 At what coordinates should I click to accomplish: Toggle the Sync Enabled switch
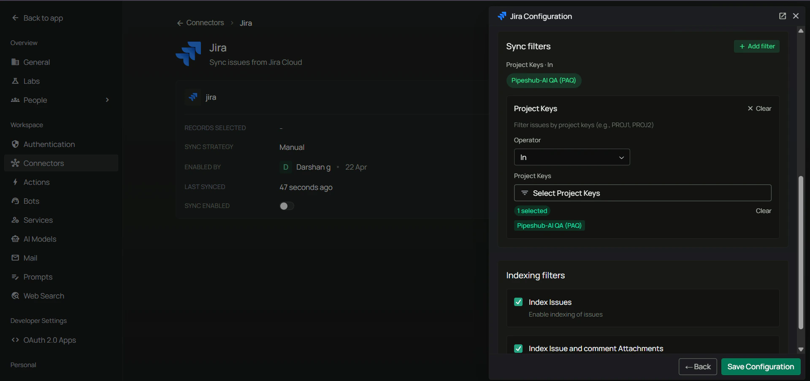tap(287, 206)
